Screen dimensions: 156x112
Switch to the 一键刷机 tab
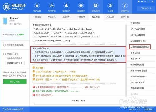[37, 17]
